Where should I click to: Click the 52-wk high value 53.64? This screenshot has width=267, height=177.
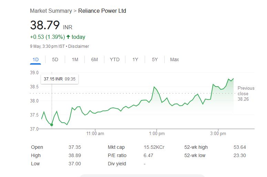coord(239,147)
